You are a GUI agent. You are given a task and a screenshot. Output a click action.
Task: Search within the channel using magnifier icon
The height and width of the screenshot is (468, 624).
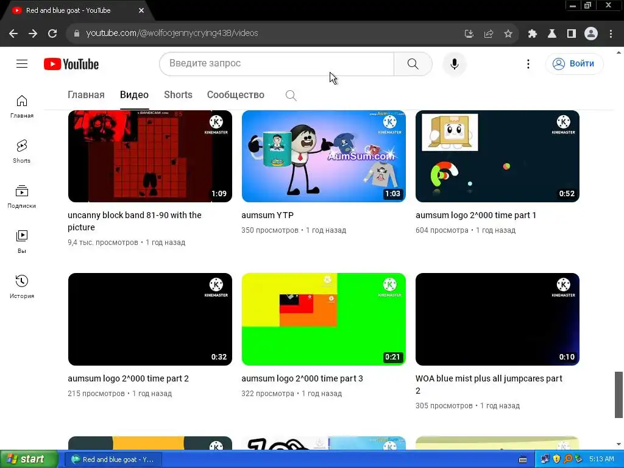291,95
